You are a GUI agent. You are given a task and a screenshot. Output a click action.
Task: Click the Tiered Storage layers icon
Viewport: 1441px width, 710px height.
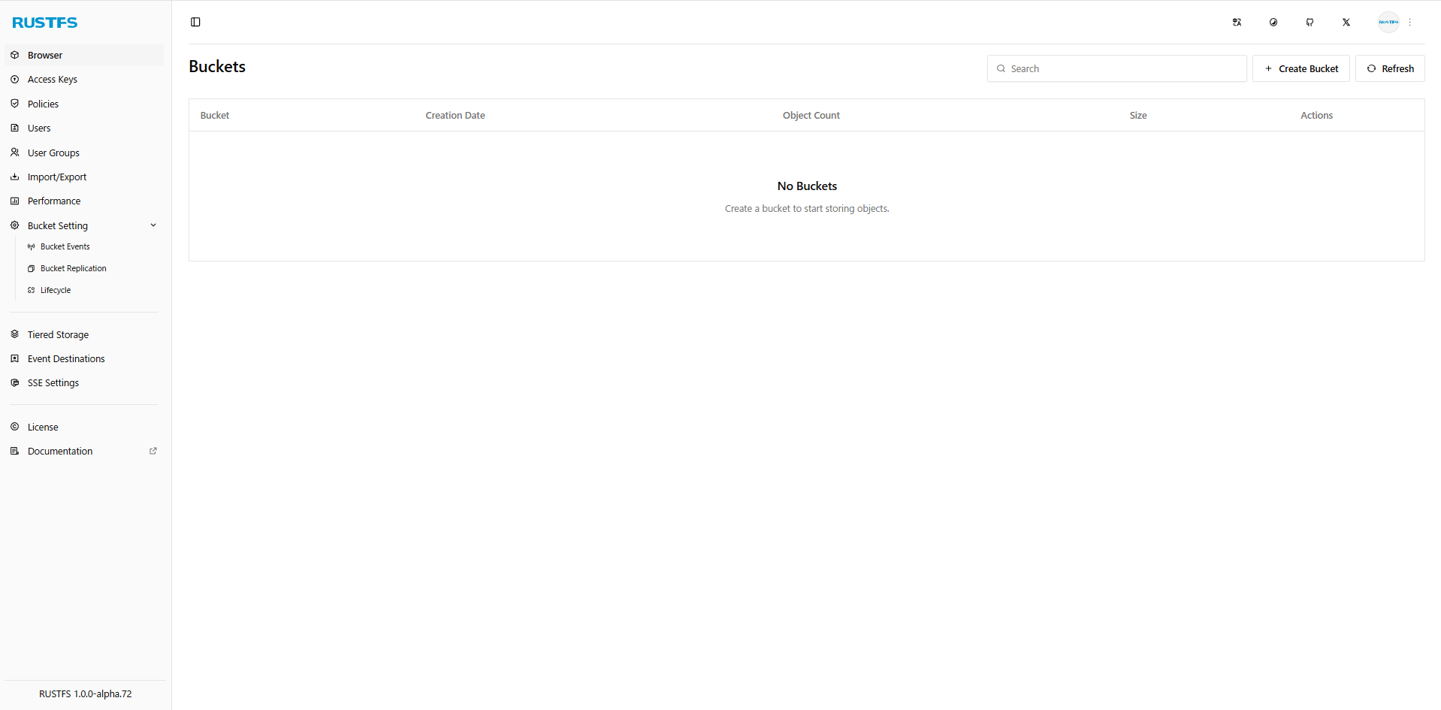[x=14, y=334]
